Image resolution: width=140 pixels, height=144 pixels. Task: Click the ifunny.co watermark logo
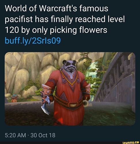[x=131, y=143]
